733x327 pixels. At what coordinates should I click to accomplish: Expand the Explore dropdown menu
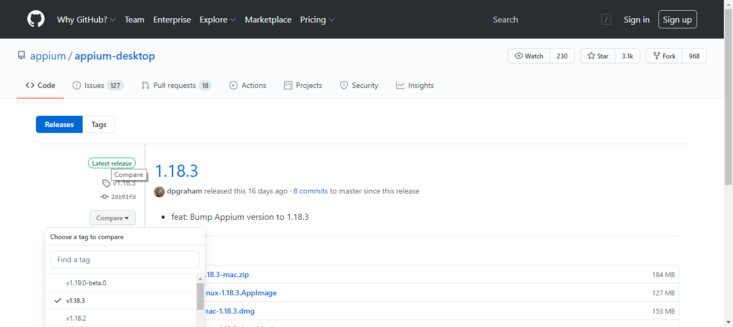pos(217,20)
